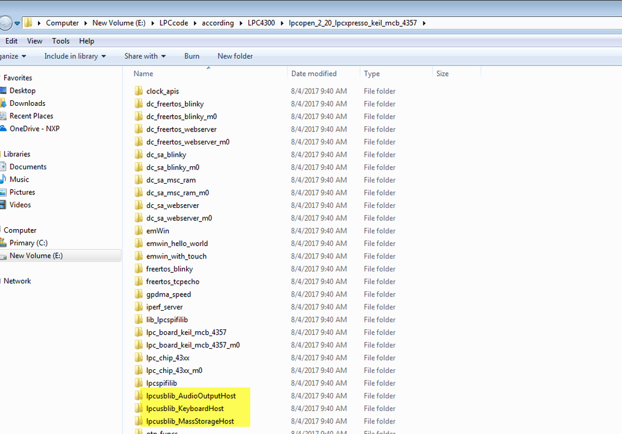This screenshot has height=434, width=622.
Task: Open the View menu
Action: (x=34, y=41)
